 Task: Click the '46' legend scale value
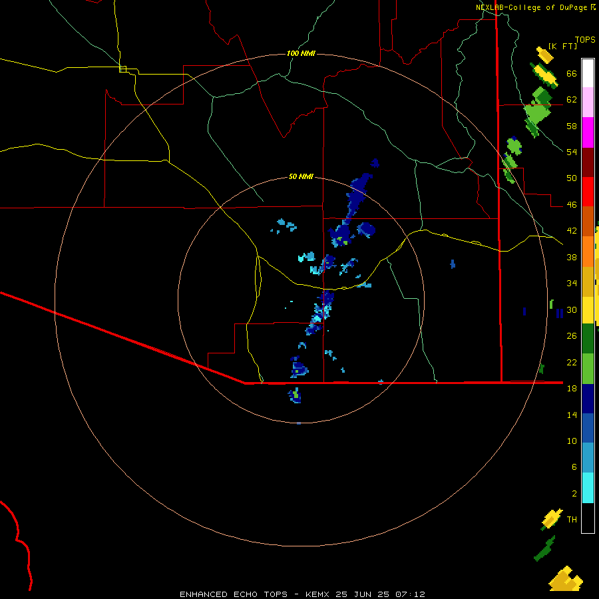(572, 205)
